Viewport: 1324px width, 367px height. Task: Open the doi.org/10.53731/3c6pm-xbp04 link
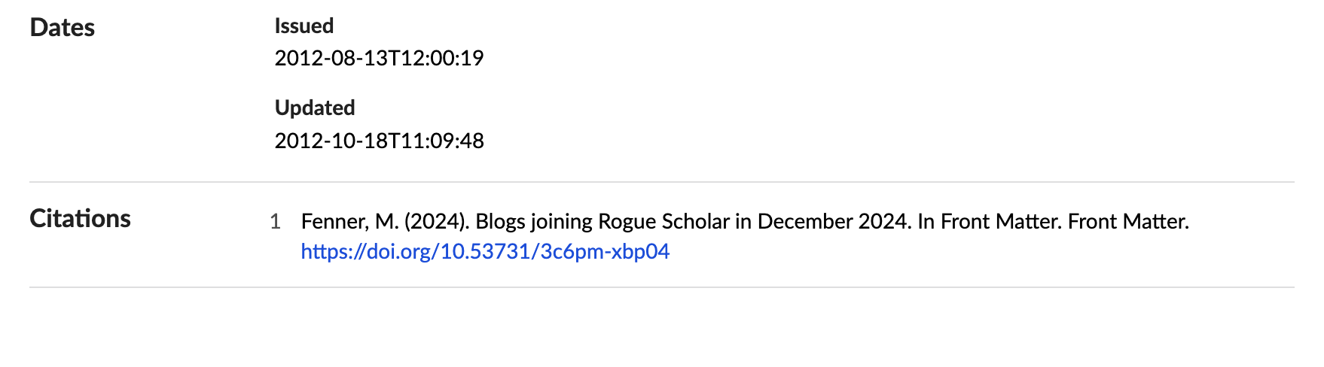[x=485, y=251]
